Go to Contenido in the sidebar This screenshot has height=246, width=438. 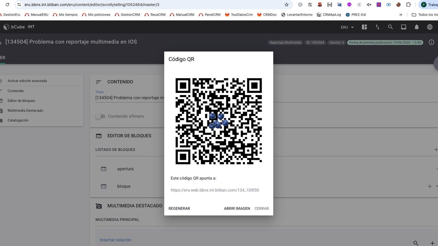(16, 91)
